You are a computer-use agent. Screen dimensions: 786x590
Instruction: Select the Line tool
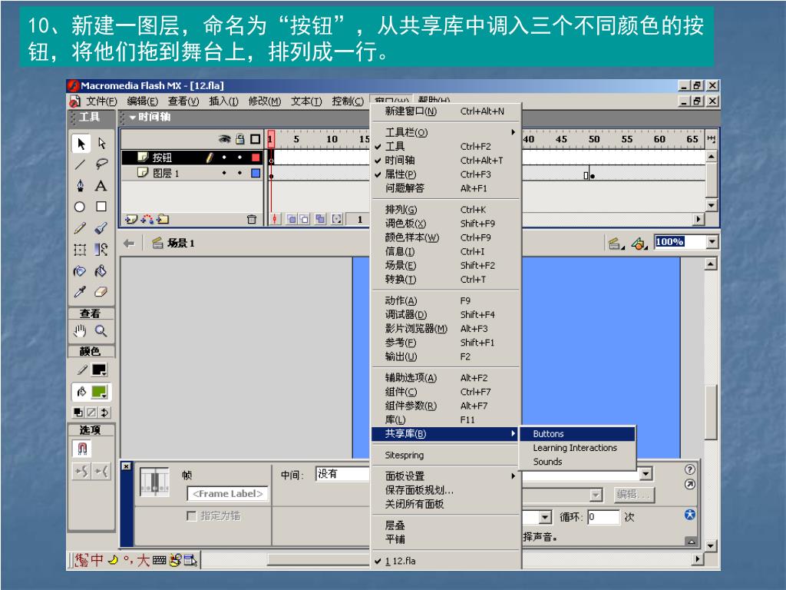tap(80, 164)
